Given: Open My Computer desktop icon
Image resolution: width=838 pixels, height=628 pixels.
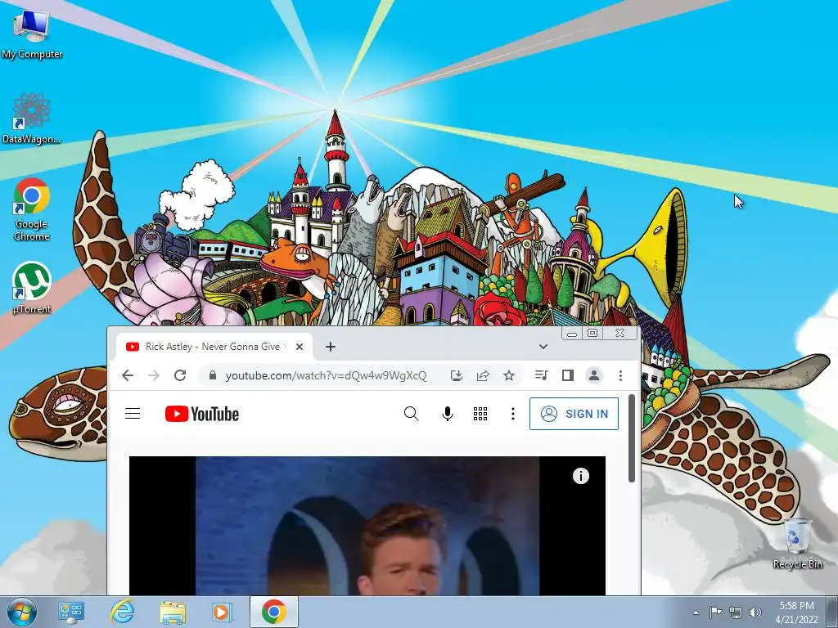Looking at the screenshot, I should pos(31,34).
